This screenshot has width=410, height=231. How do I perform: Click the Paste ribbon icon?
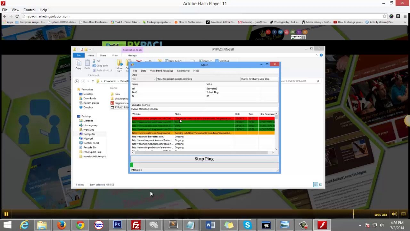click(x=87, y=64)
